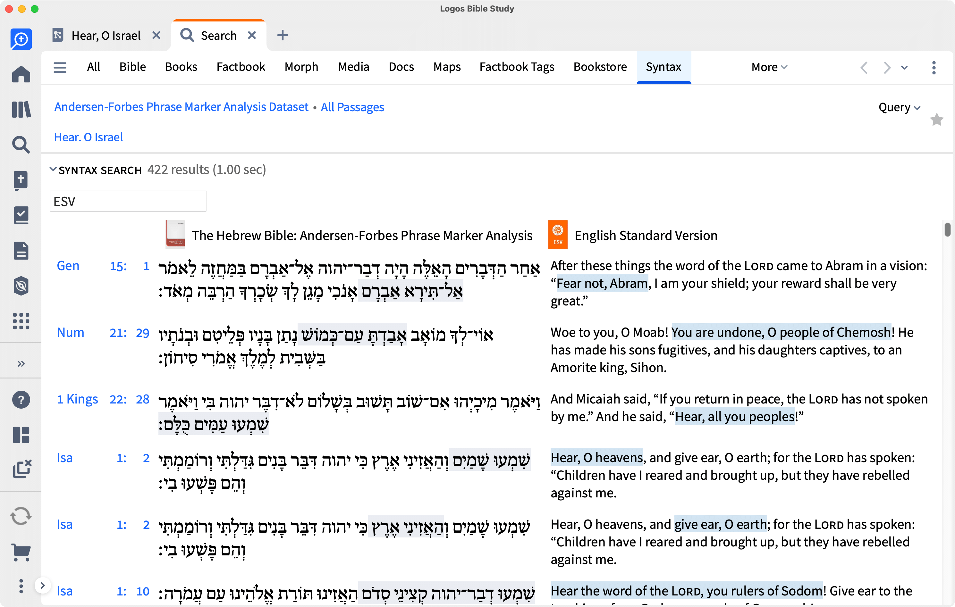Click highlighted "give ear, O earth" text
The height and width of the screenshot is (607, 955).
(720, 524)
